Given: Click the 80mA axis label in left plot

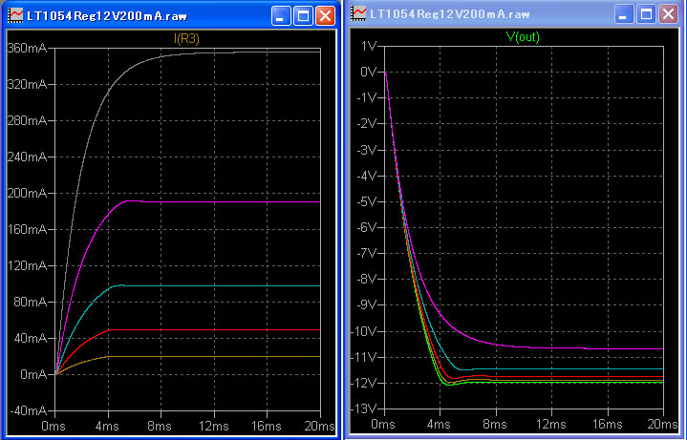Looking at the screenshot, I should click(x=31, y=302).
